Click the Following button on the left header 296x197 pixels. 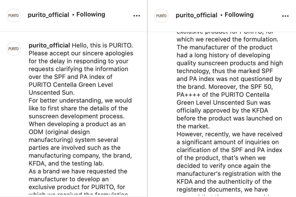[x=91, y=14]
